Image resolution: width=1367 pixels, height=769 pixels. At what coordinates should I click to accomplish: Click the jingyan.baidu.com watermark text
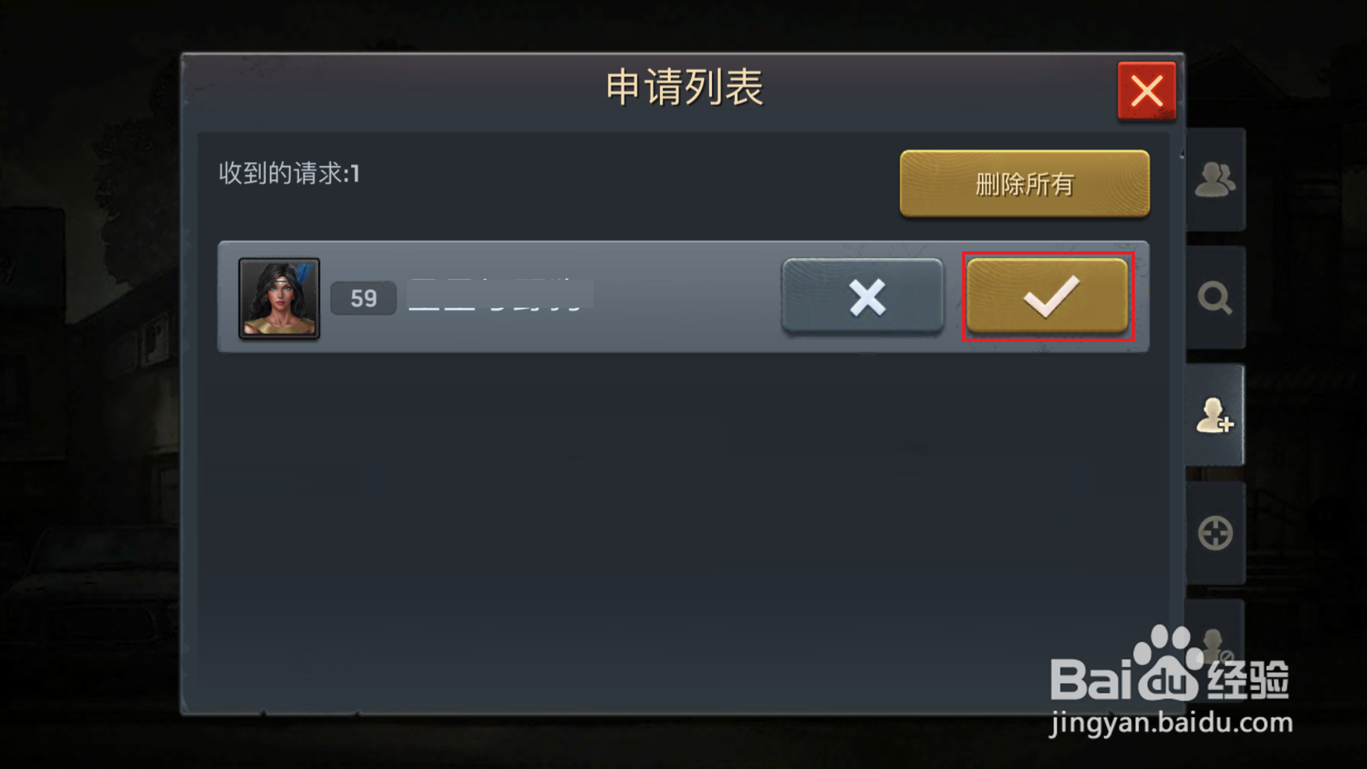[x=1171, y=723]
